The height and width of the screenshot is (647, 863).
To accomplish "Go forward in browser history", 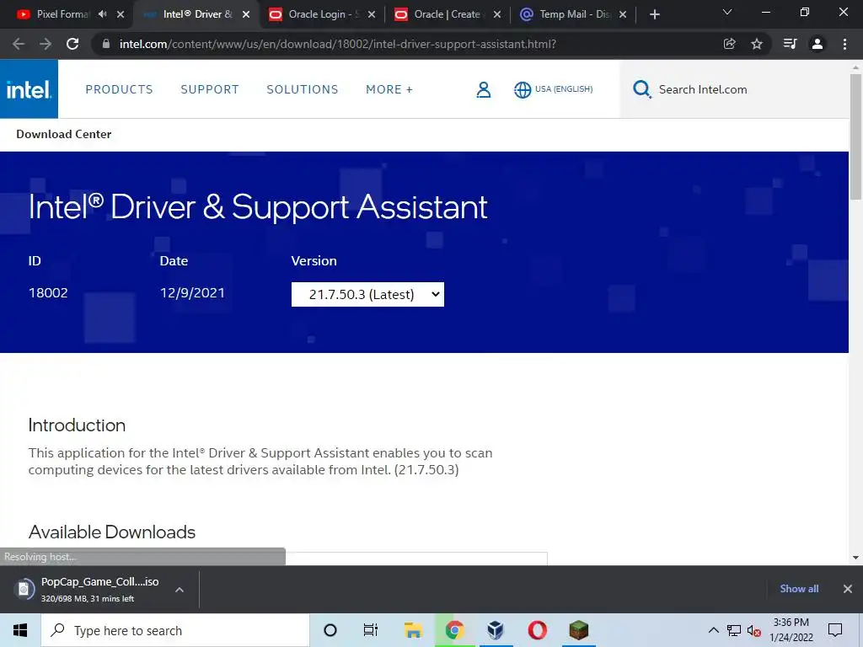I will click(46, 44).
